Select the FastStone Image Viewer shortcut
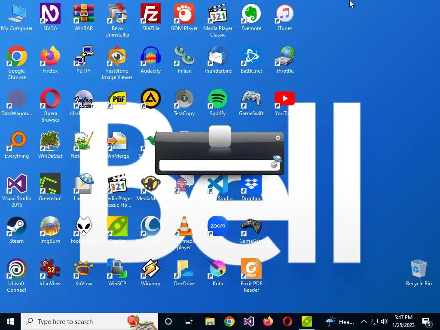 tap(117, 63)
